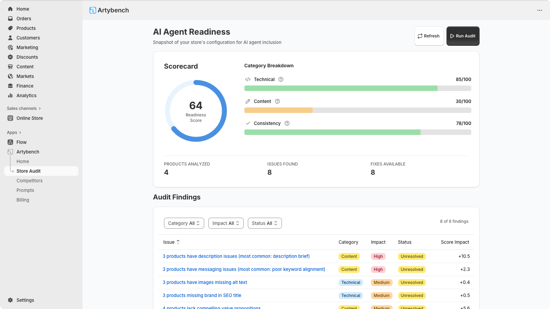
Task: Open the Category All filter dropdown
Action: pyautogui.click(x=184, y=223)
